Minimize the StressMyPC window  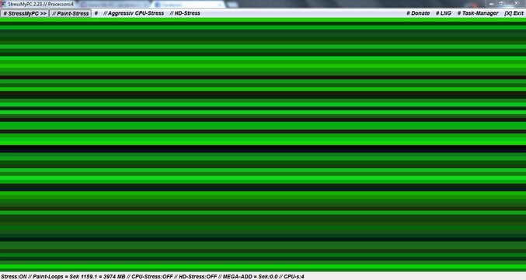491,4
